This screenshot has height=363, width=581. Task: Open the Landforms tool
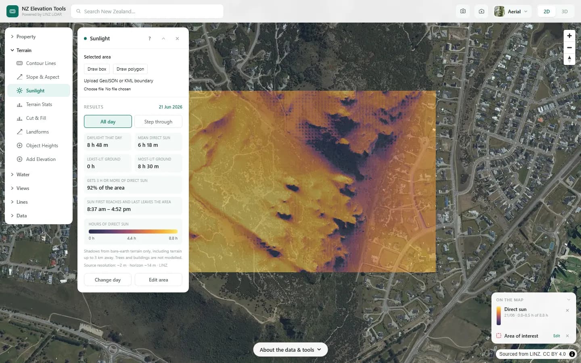pos(39,132)
